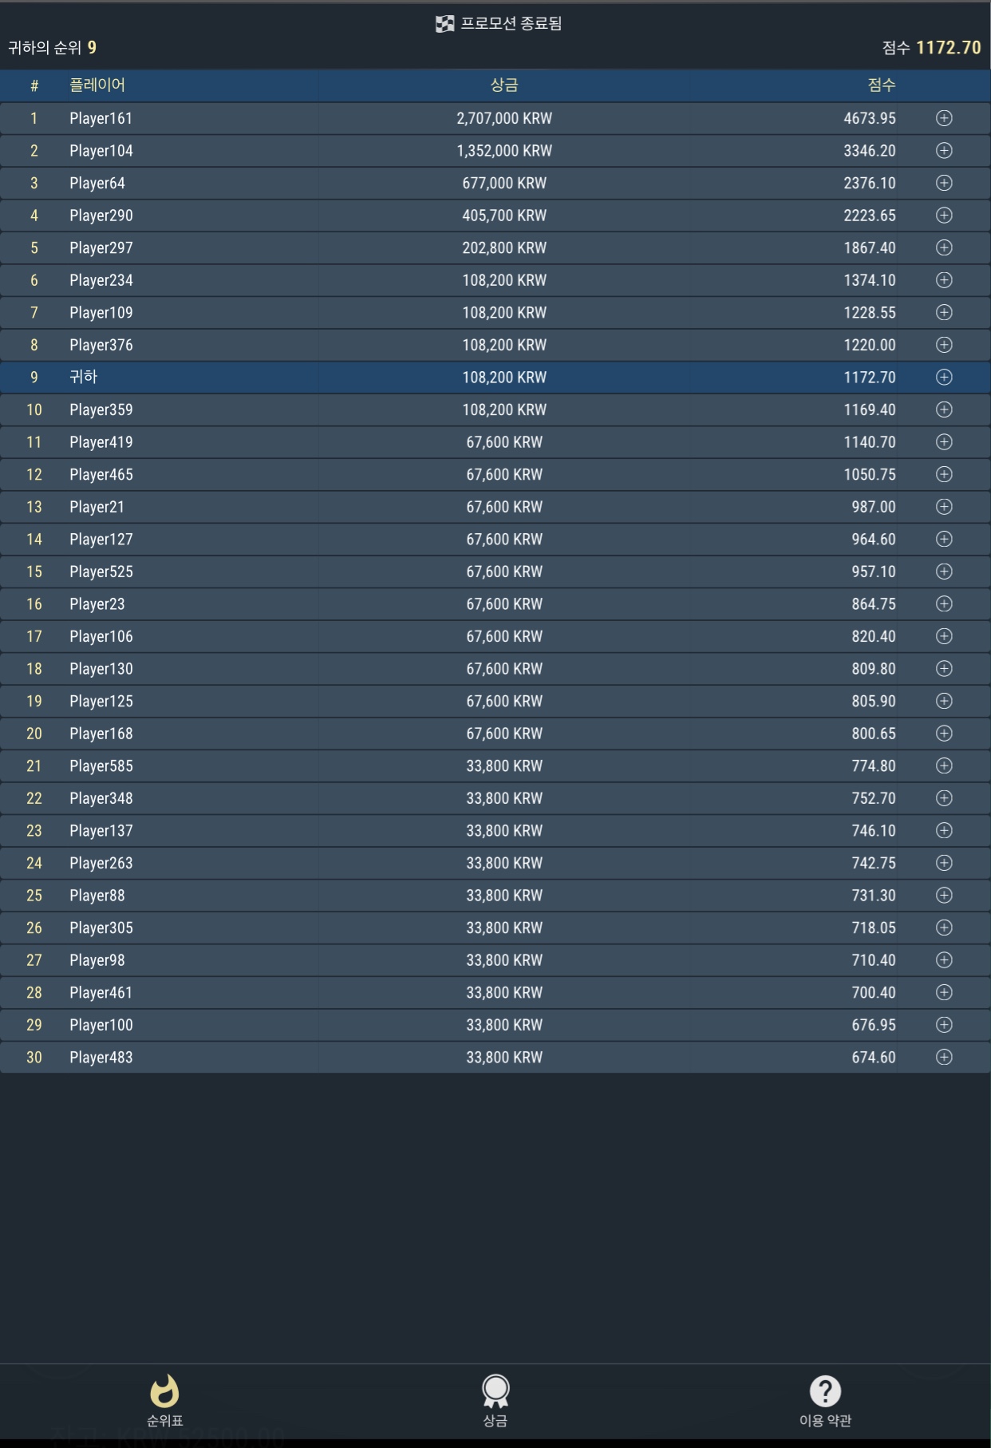Click the 점수 1172.70 summary text
This screenshot has width=991, height=1448.
click(931, 48)
